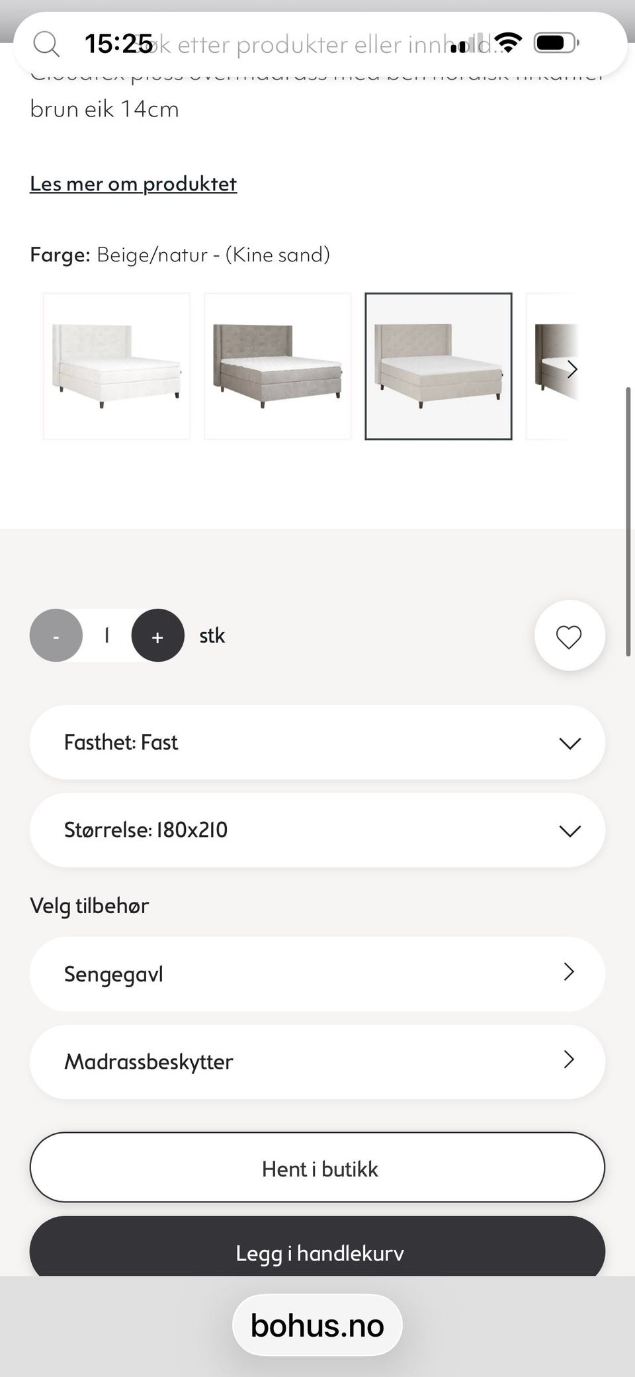635x1377 pixels.
Task: Decrease quantity with minus button
Action: point(56,636)
